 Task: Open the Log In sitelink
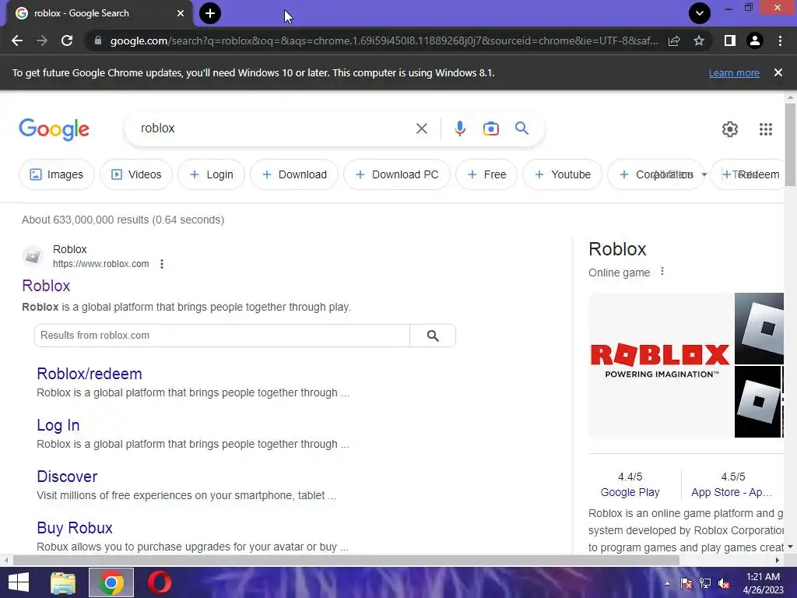click(58, 425)
